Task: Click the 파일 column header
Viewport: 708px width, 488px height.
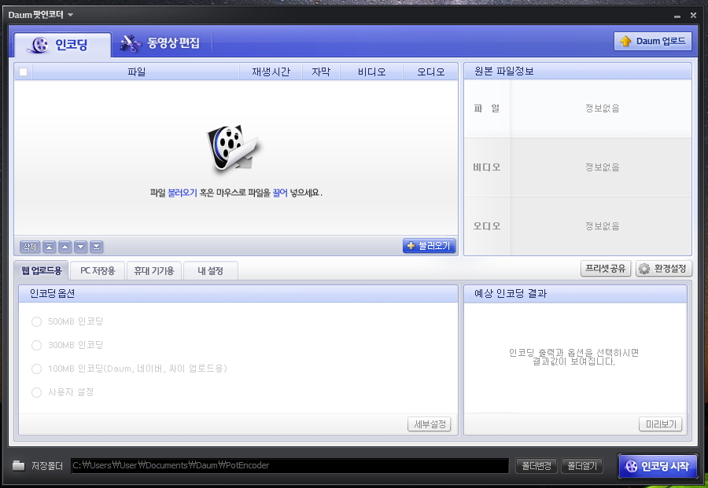Action: pyautogui.click(x=136, y=72)
